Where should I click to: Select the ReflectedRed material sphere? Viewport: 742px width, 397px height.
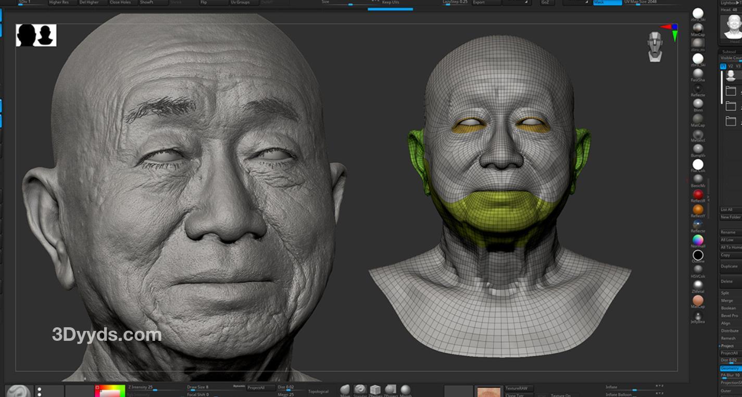tap(698, 194)
